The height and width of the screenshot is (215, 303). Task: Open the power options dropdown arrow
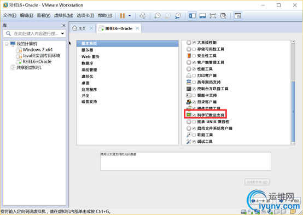[x=130, y=16]
